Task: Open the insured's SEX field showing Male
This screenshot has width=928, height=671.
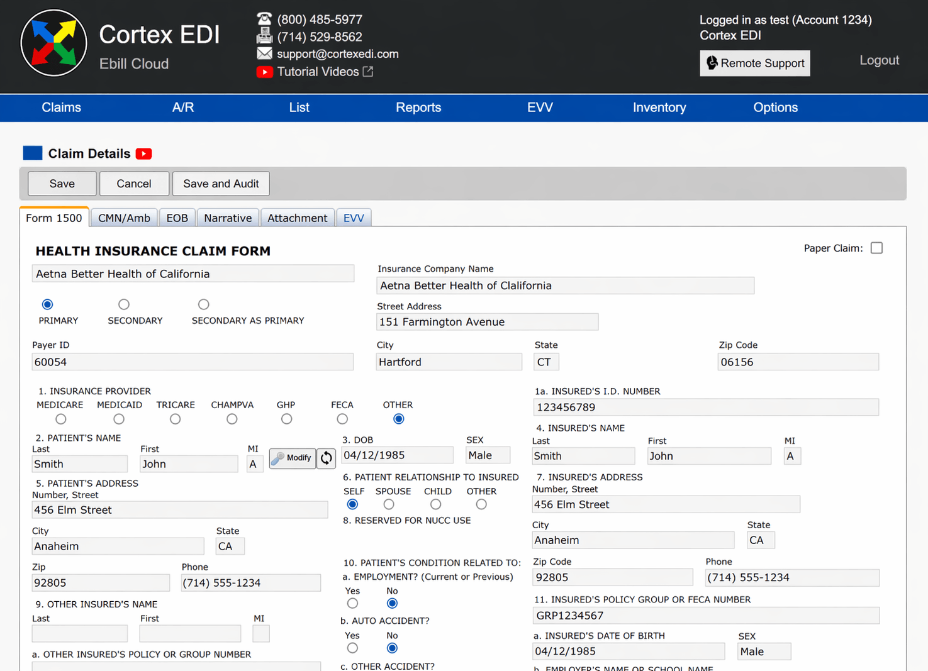Action: [x=764, y=652]
